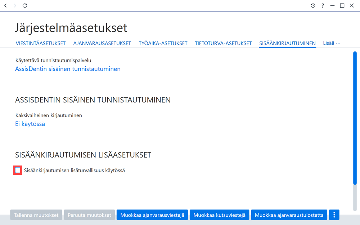The width and height of the screenshot is (360, 225).
Task: Change the Ei käytössä two-factor setting
Action: tap(30, 124)
